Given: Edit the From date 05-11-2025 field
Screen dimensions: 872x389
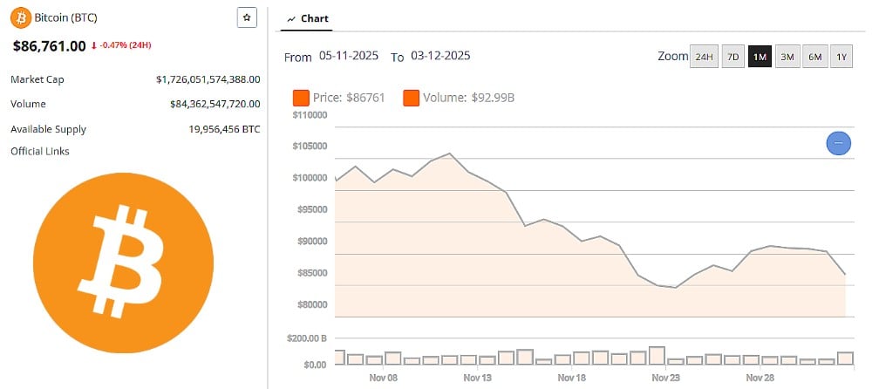Looking at the screenshot, I should pyautogui.click(x=347, y=57).
